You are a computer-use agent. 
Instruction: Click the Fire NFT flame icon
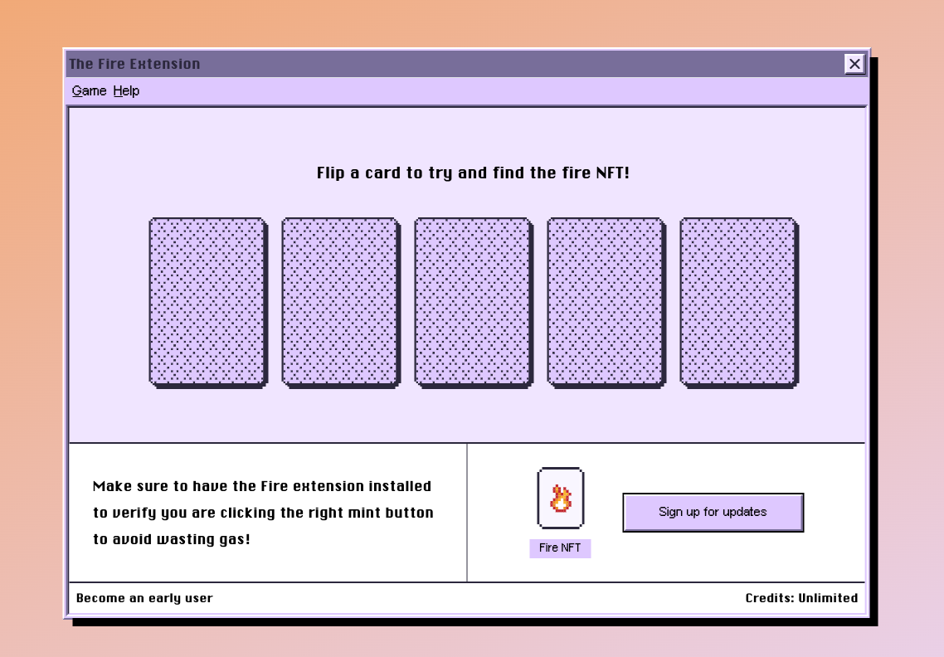pos(561,498)
